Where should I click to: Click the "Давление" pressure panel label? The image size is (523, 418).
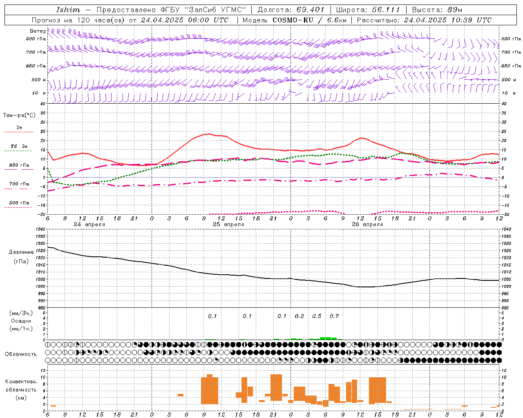point(21,252)
